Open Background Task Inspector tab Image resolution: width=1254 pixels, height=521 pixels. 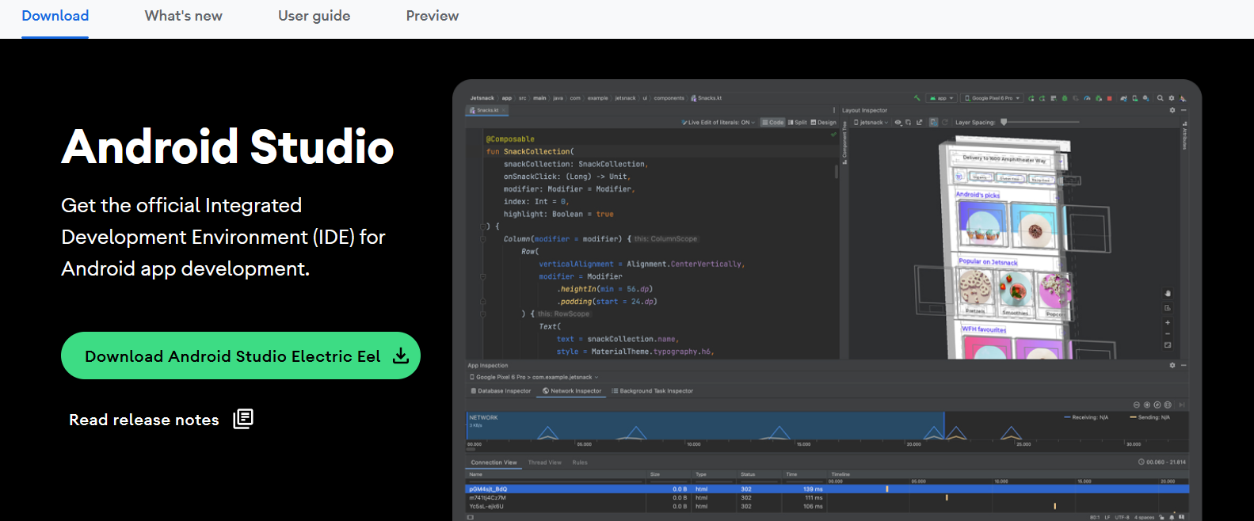click(652, 391)
